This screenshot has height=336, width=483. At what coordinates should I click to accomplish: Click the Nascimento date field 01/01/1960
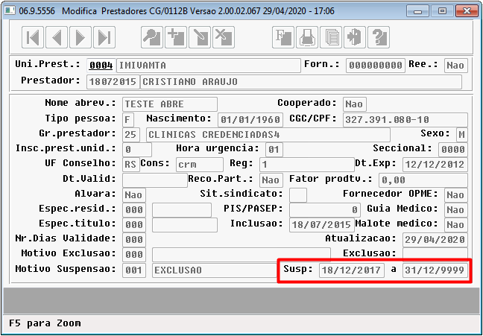[250, 119]
